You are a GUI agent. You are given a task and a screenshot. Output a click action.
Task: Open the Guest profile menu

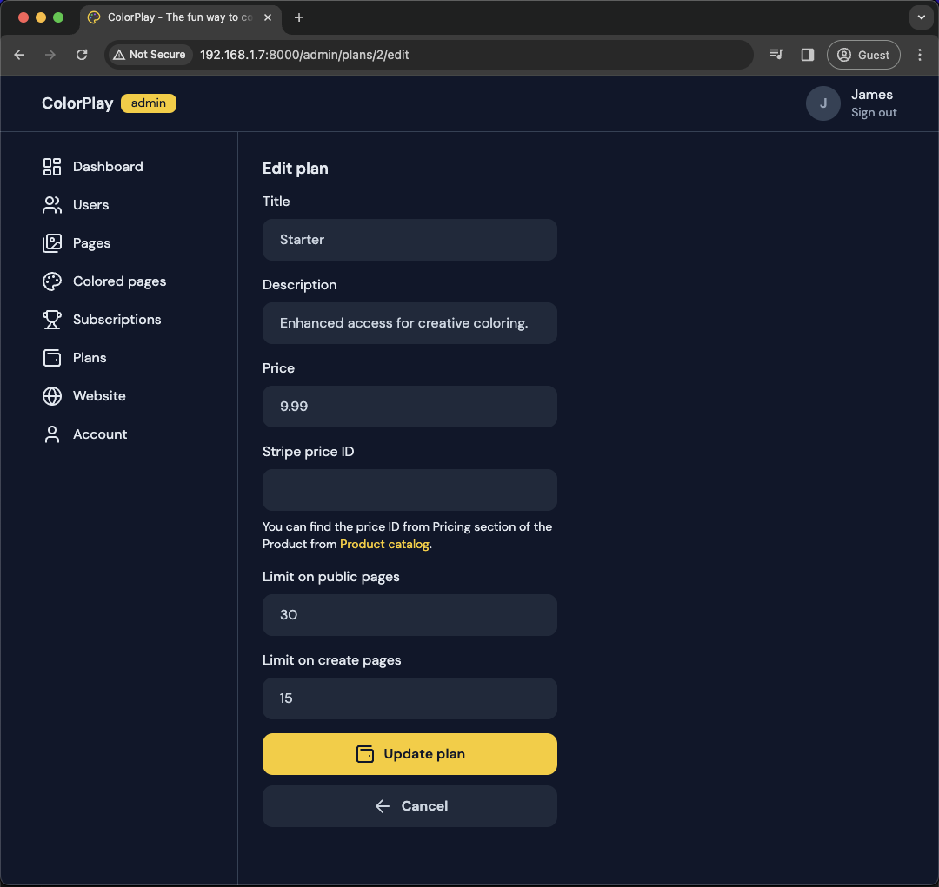[863, 55]
